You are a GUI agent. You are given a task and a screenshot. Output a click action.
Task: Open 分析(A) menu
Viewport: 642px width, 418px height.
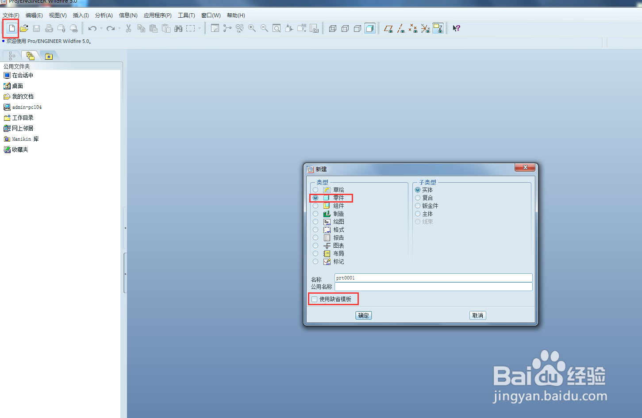[x=104, y=15]
